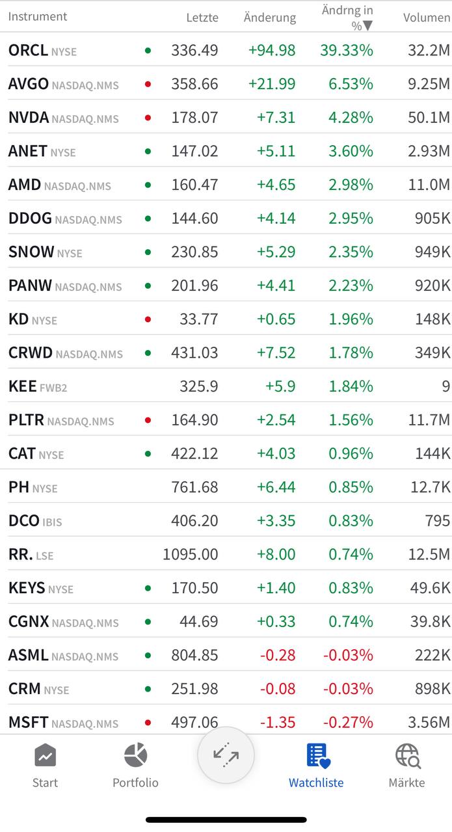
Task: Tap the iOS home indicator bar
Action: pos(226,820)
